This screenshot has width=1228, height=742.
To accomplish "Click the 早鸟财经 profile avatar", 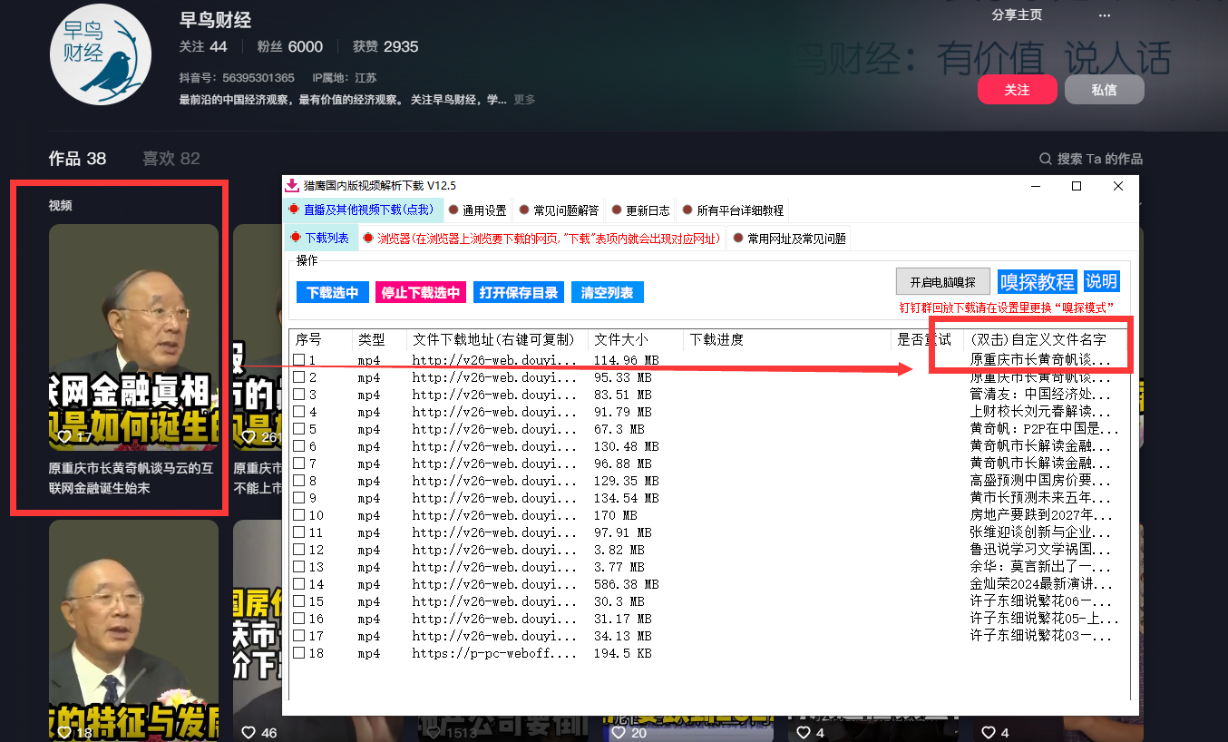I will (x=99, y=54).
